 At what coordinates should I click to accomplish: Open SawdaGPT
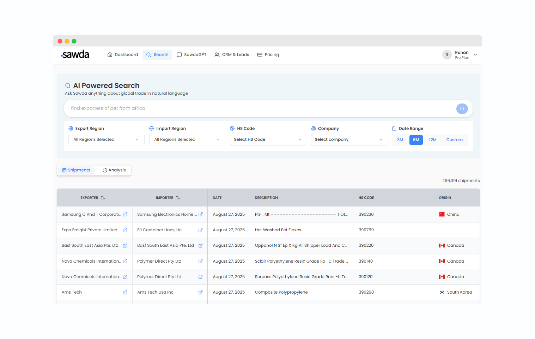tap(191, 55)
